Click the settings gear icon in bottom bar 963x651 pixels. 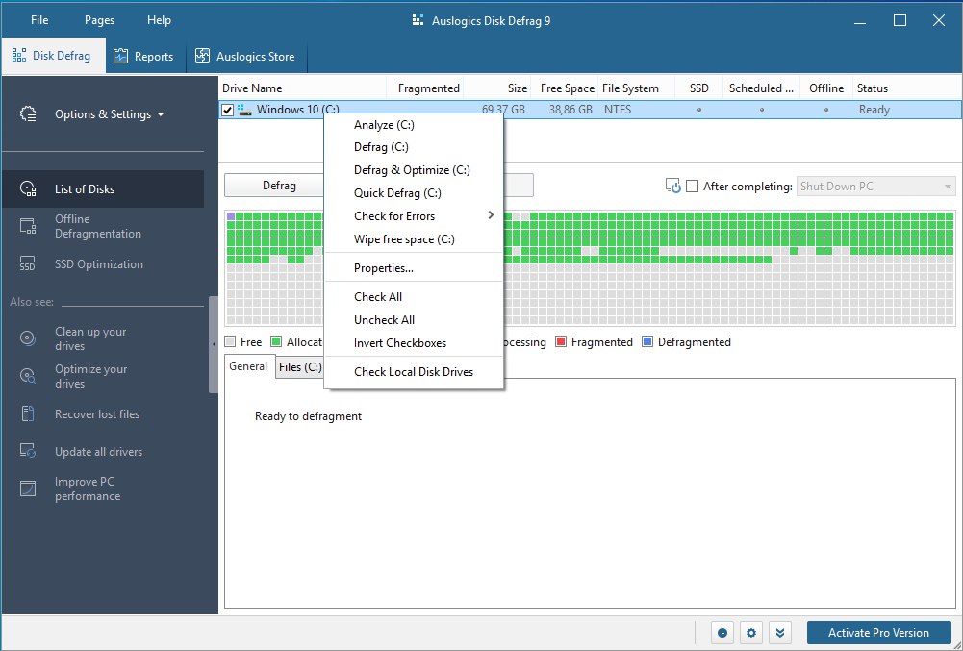coord(751,633)
